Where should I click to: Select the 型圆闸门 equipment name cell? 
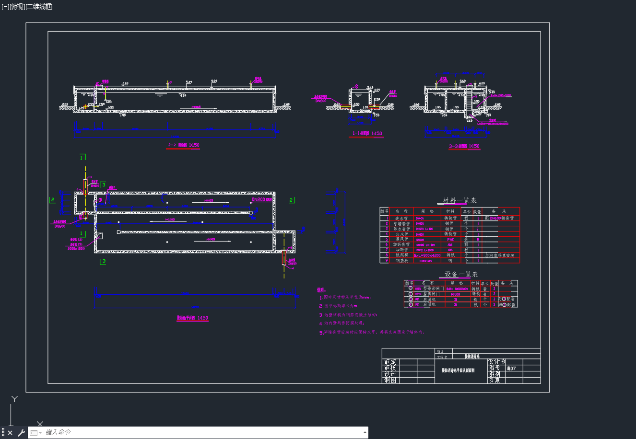[x=431, y=294]
